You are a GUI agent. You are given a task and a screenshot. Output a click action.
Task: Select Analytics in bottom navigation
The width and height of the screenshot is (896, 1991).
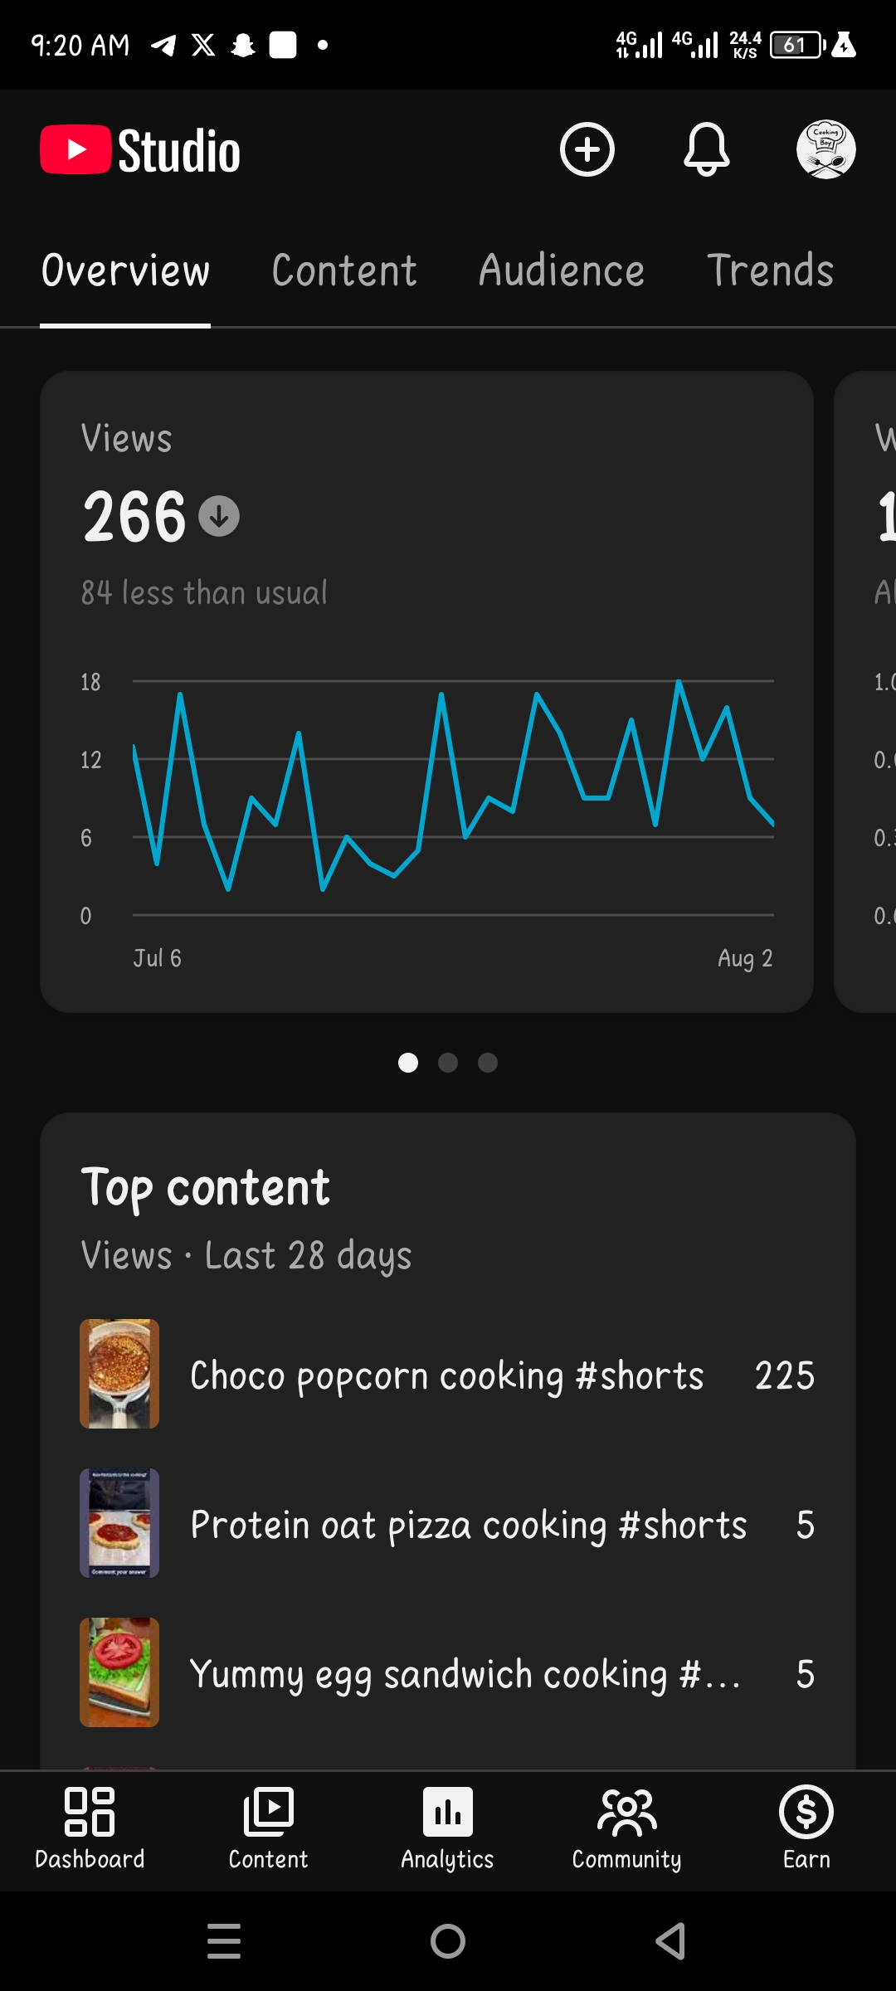448,1829
